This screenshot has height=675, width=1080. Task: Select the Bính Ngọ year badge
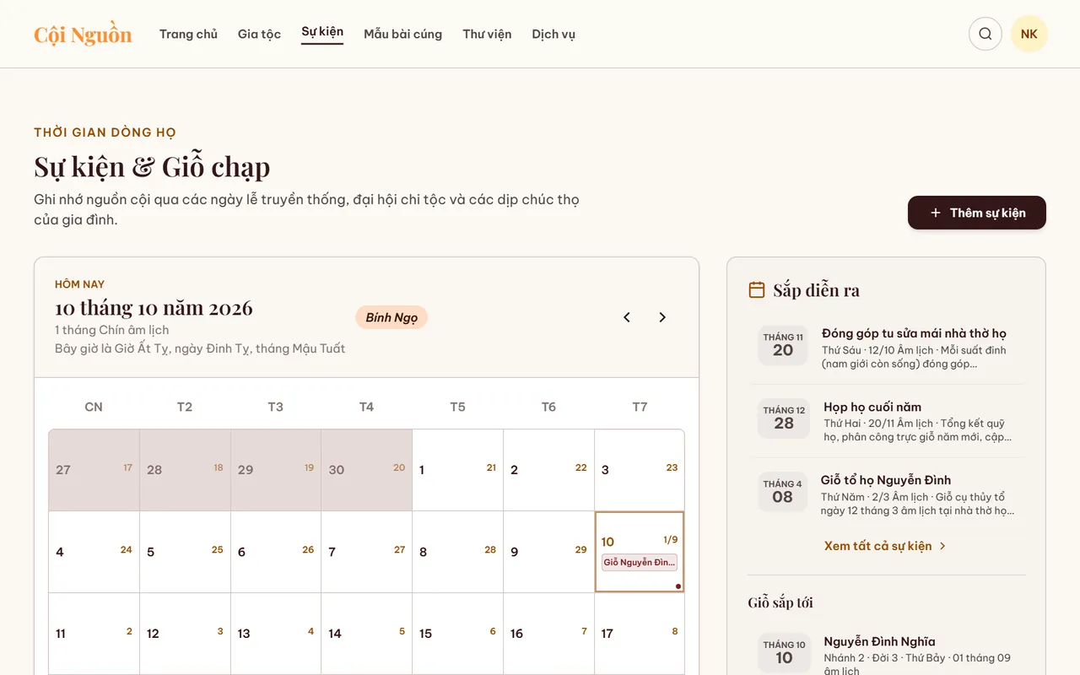pos(391,318)
